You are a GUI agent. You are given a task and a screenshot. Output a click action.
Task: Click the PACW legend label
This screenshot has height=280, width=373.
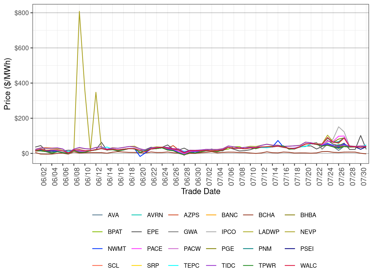pos(192,249)
